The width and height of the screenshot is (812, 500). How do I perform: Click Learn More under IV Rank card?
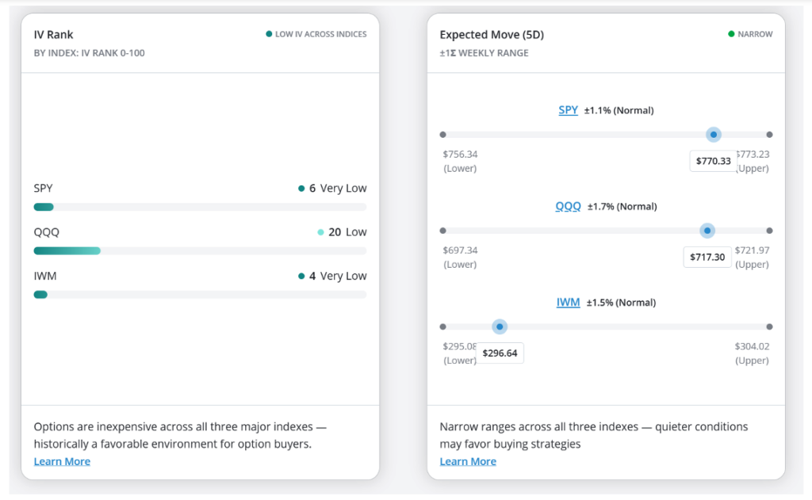click(x=62, y=461)
